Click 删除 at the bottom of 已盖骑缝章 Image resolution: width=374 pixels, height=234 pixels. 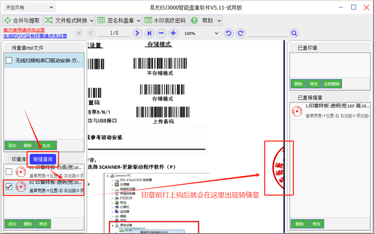click(x=300, y=224)
